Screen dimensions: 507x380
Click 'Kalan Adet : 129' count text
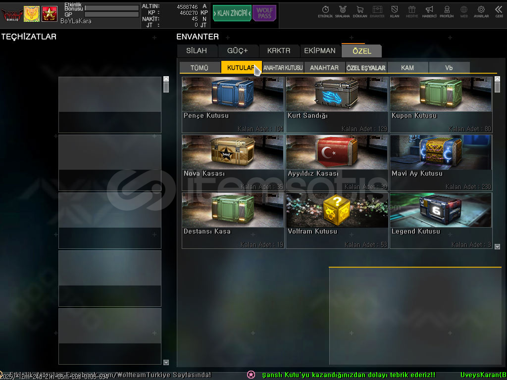364,129
